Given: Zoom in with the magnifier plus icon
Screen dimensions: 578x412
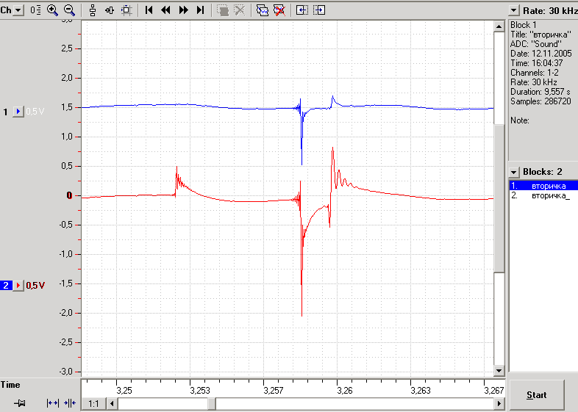Looking at the screenshot, I should [x=52, y=10].
